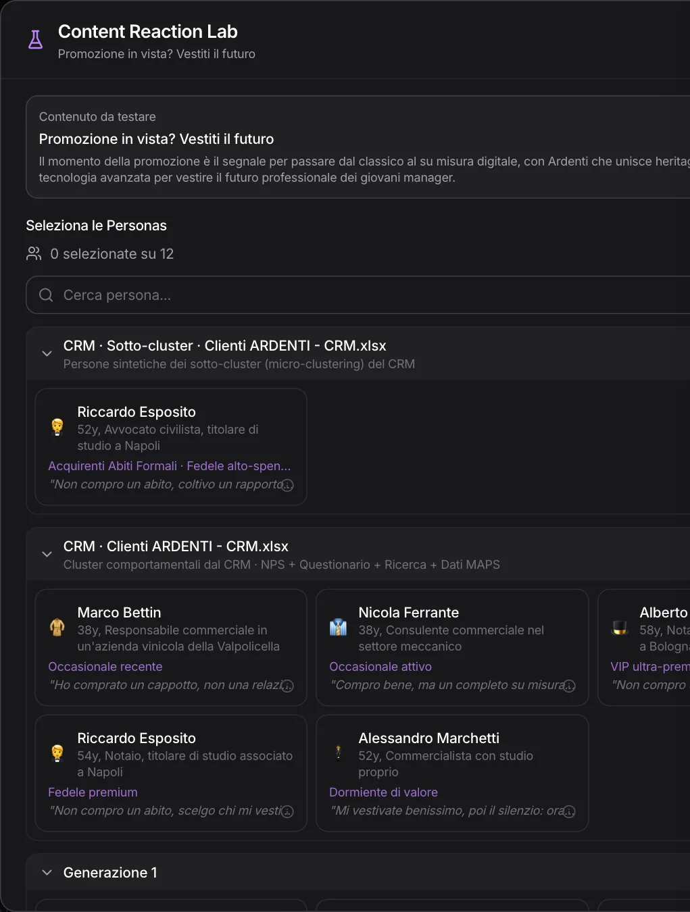Click the 'Generazione 1' section title

[x=110, y=872]
